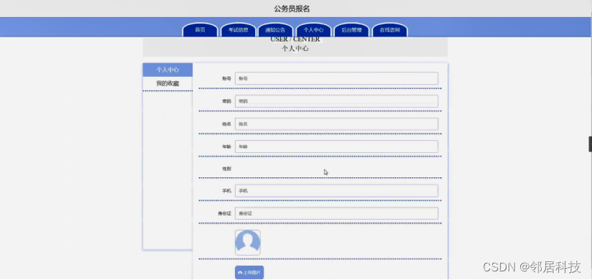The height and width of the screenshot is (280, 592).
Task: Go to the 考试信息 tab
Action: coord(239,30)
